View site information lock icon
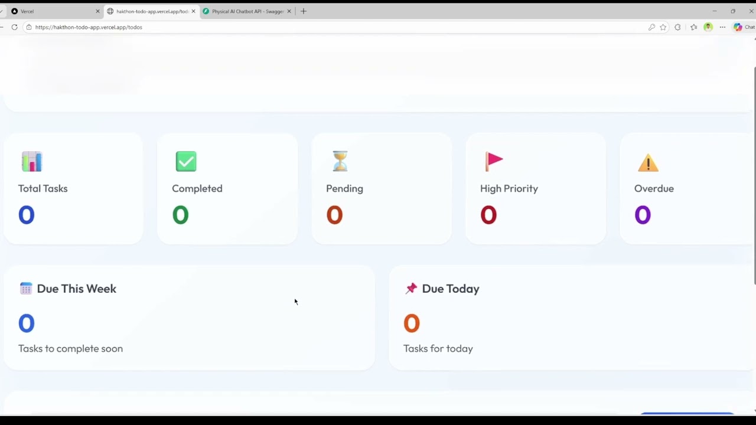 [x=28, y=27]
